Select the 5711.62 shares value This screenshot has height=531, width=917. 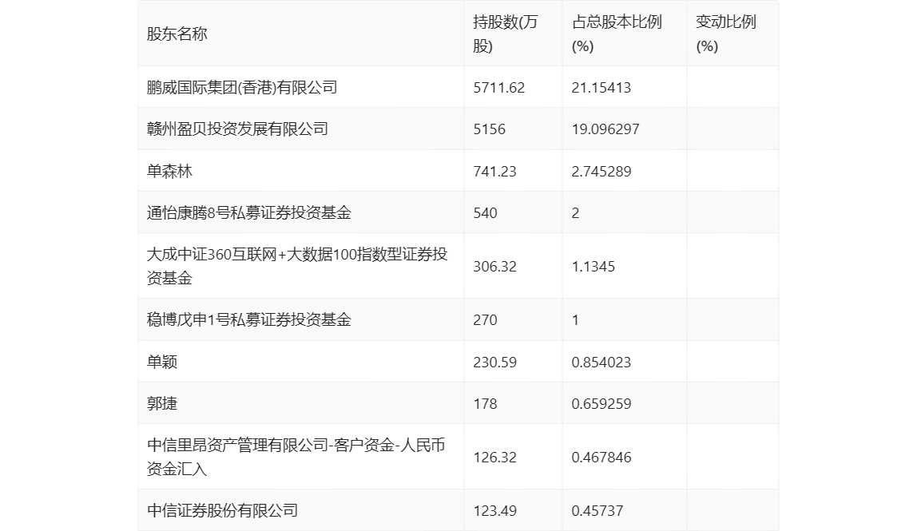click(499, 88)
